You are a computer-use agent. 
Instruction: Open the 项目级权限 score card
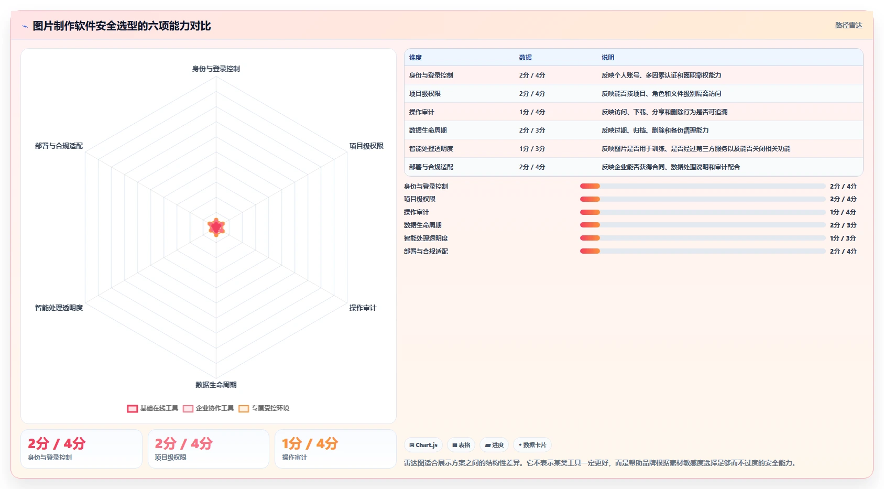coord(209,449)
